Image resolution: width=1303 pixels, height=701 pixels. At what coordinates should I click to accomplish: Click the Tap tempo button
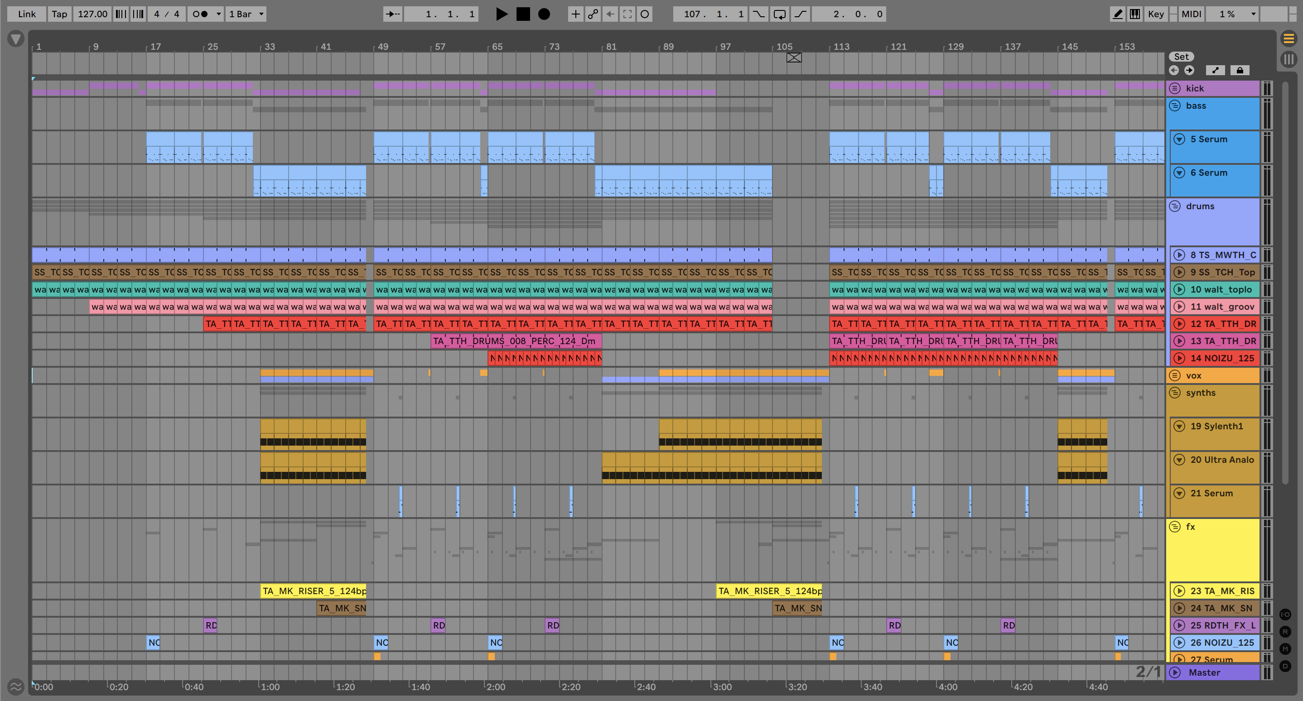pos(59,14)
